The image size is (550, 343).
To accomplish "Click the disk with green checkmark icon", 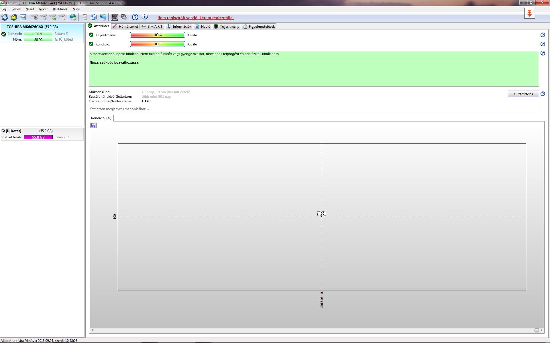I will pyautogui.click(x=53, y=17).
